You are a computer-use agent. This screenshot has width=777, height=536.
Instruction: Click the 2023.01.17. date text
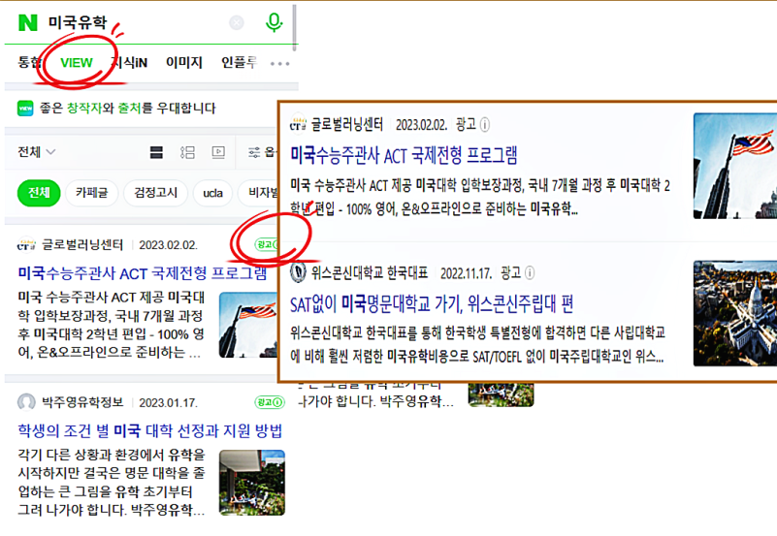click(168, 403)
